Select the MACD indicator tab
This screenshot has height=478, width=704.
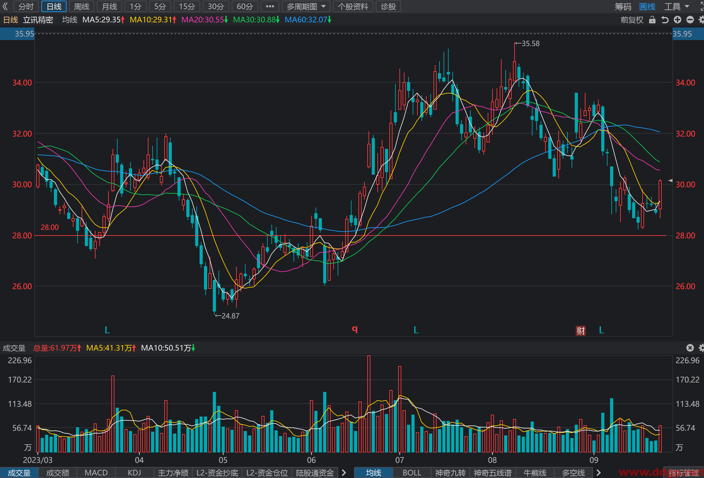[96, 473]
